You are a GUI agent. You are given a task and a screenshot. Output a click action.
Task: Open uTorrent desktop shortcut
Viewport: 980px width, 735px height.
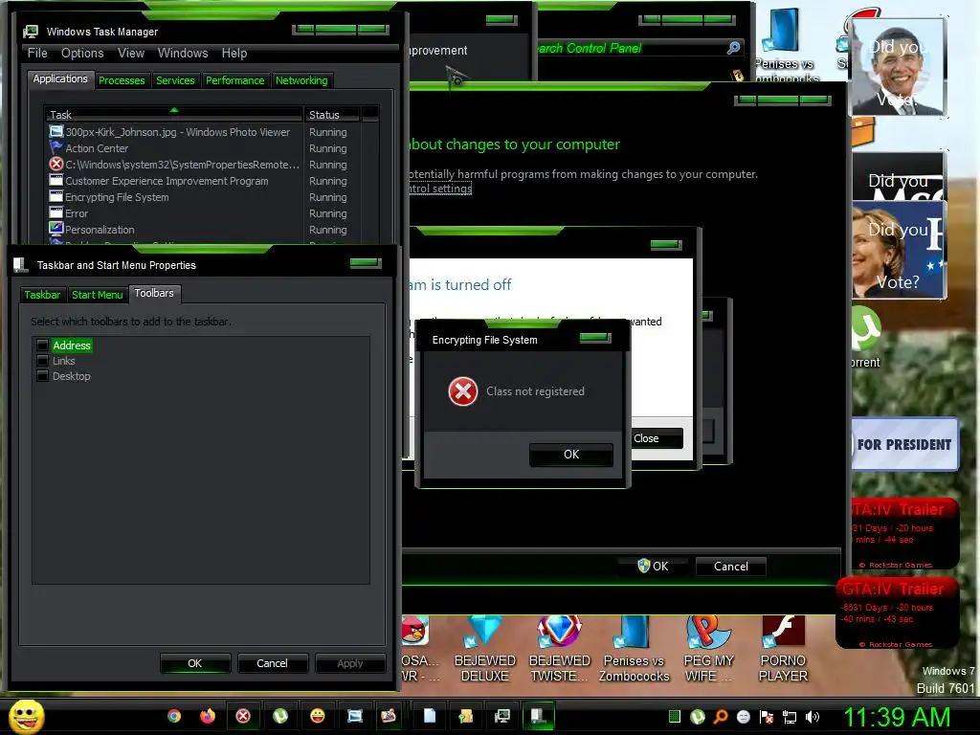tap(865, 338)
